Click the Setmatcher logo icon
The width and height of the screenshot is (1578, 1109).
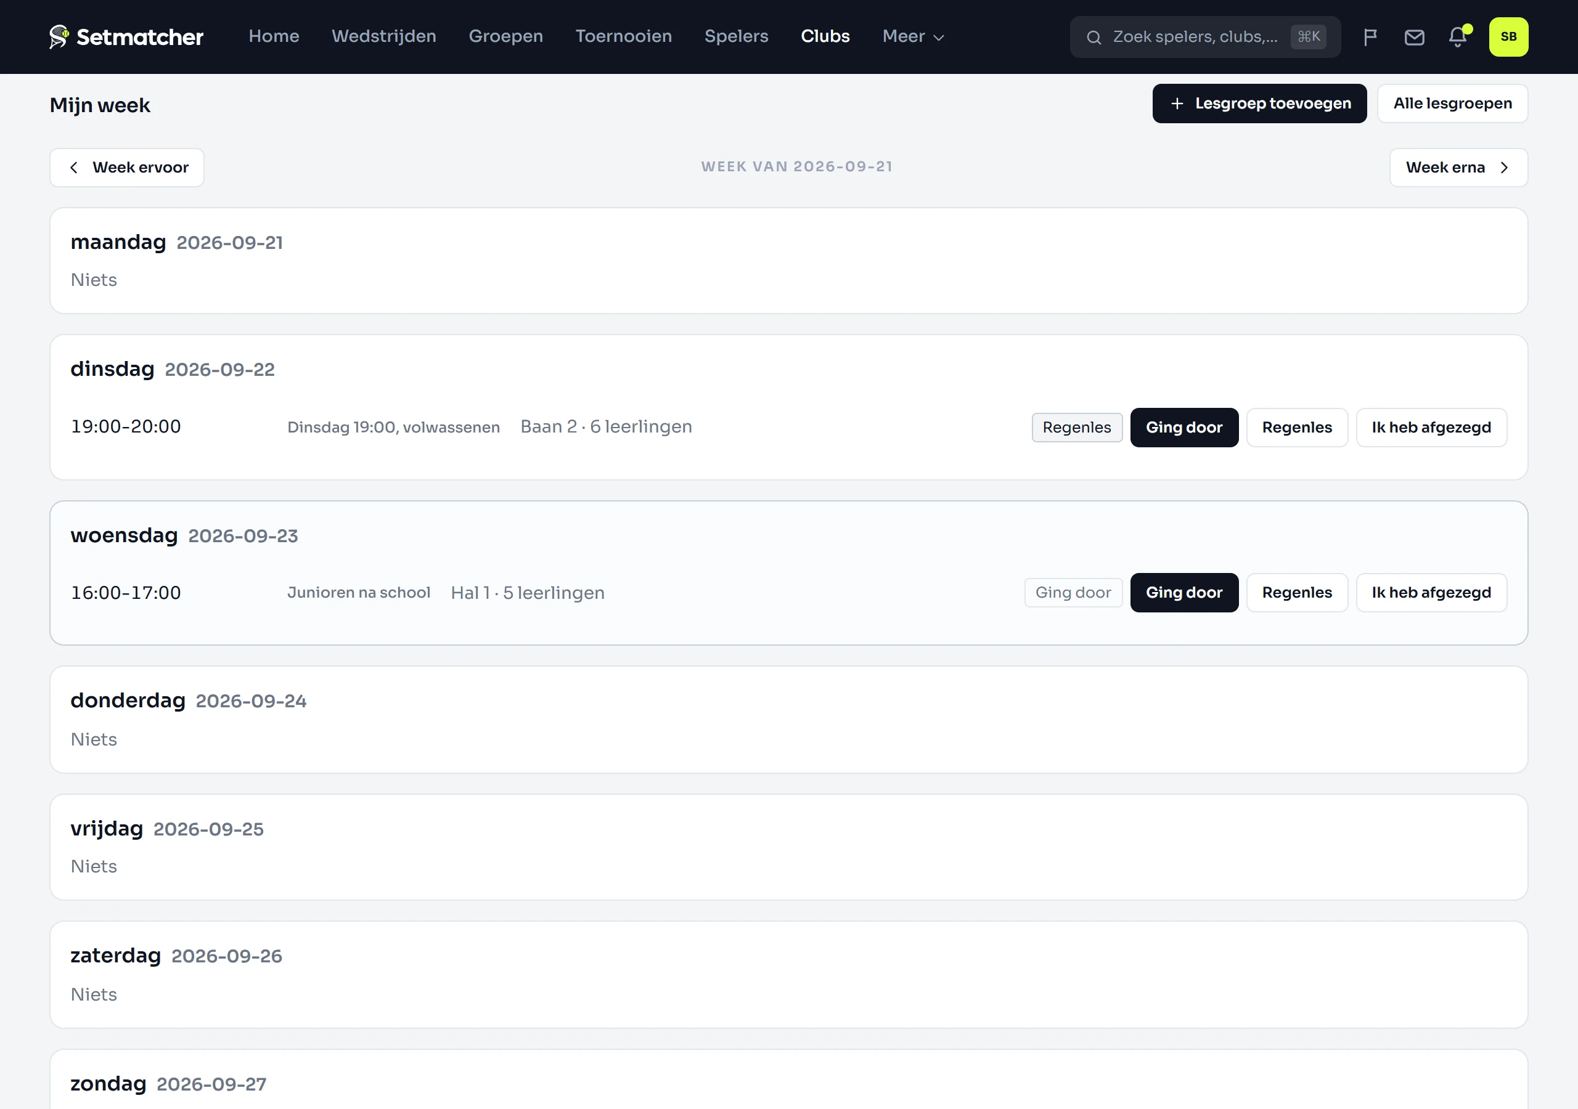click(59, 36)
